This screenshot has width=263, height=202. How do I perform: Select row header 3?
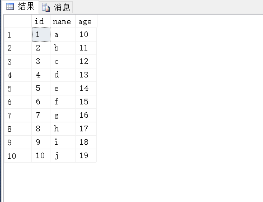18,62
